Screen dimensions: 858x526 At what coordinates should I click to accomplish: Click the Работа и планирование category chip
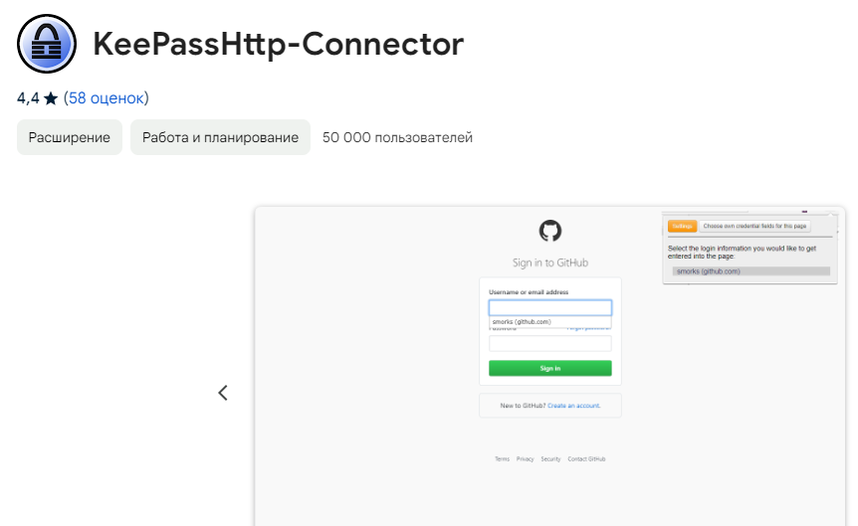220,137
